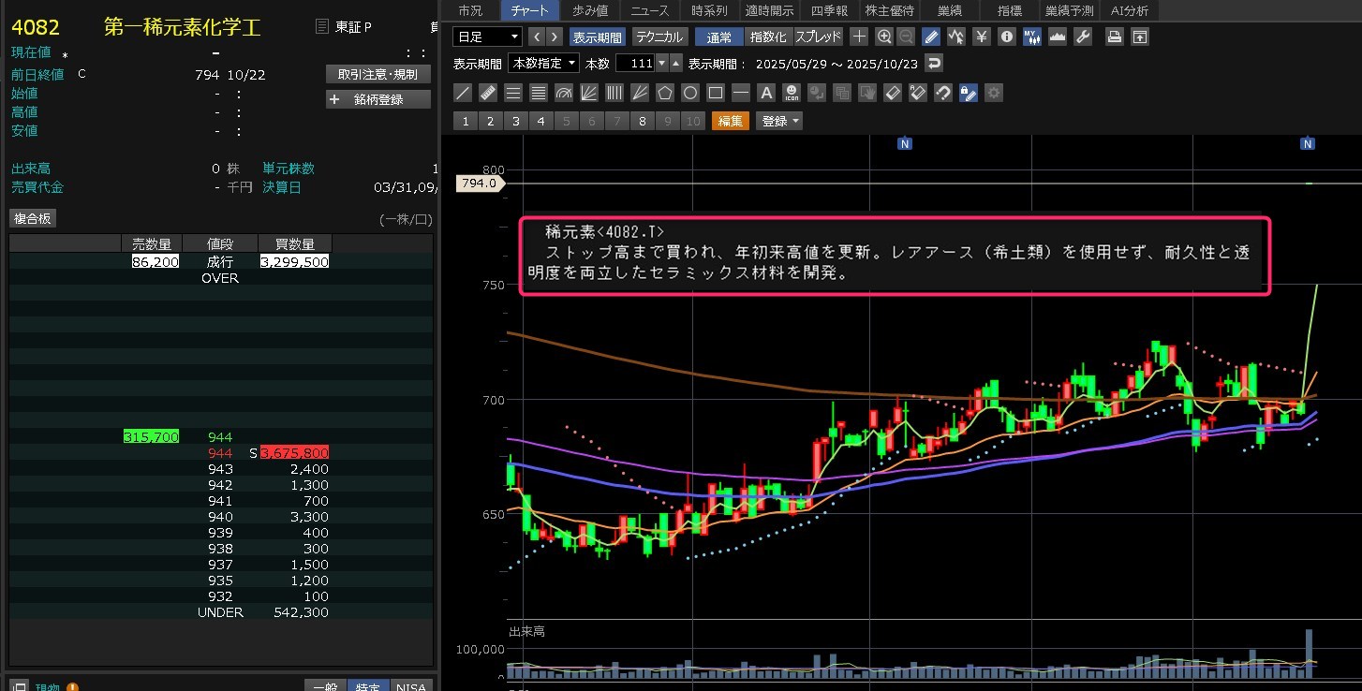
Task: Select the trend line drawing tool
Action: [x=462, y=93]
